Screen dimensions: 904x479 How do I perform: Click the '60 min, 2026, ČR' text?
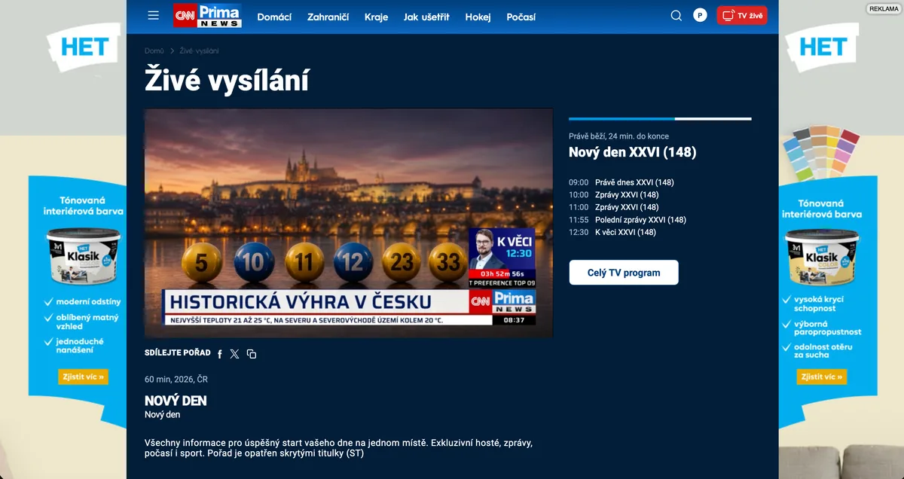[176, 379]
